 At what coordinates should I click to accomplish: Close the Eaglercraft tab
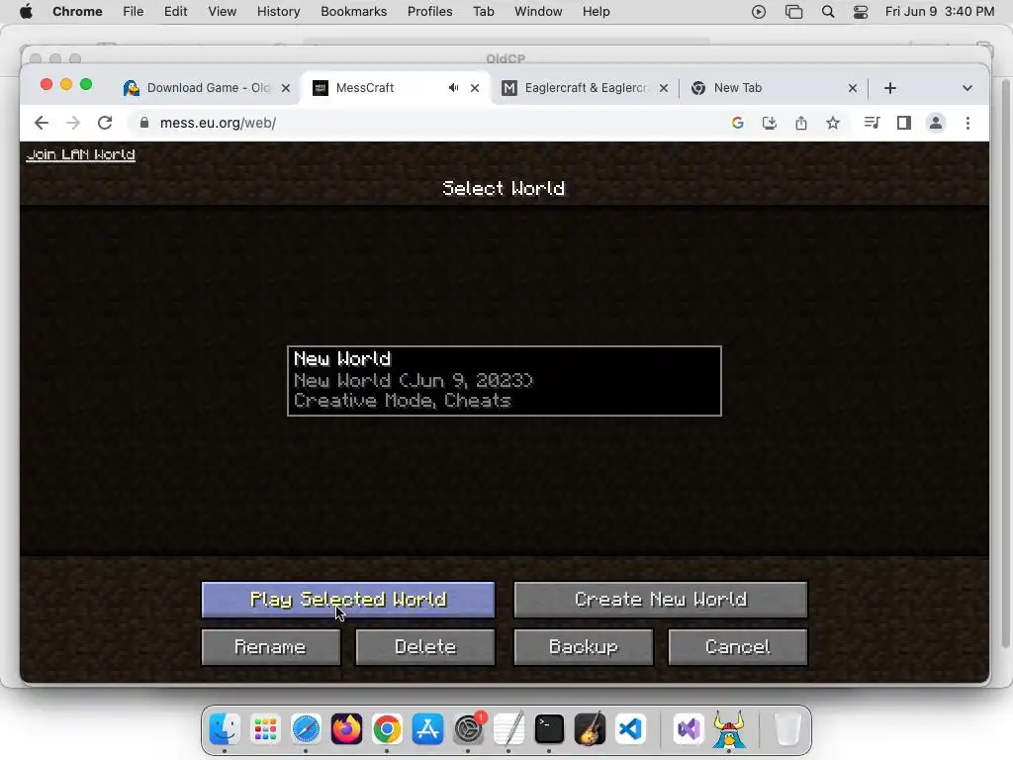click(x=664, y=88)
